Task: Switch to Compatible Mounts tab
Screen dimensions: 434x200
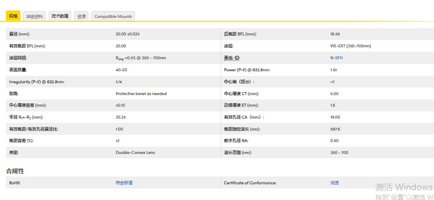Action: [x=113, y=16]
